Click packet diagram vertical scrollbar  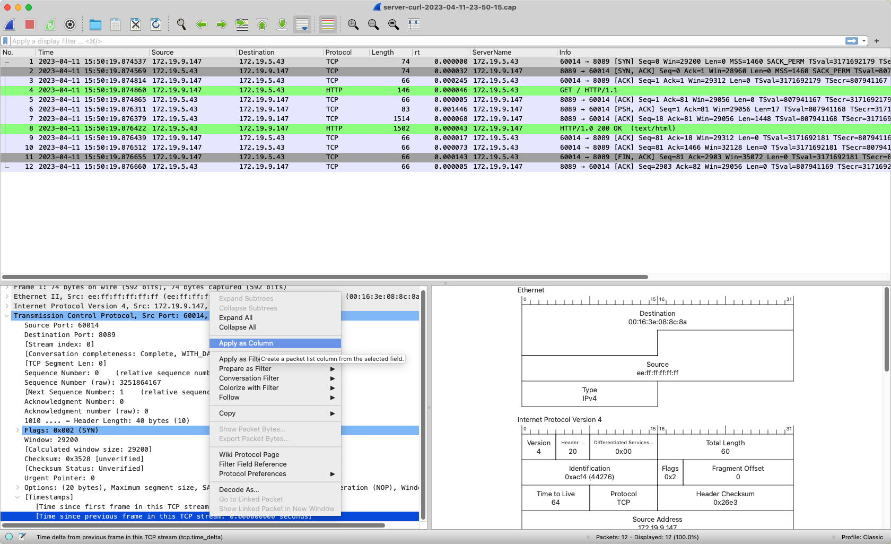(x=886, y=329)
